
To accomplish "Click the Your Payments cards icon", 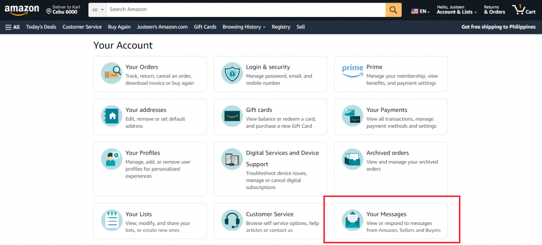I will click(353, 116).
